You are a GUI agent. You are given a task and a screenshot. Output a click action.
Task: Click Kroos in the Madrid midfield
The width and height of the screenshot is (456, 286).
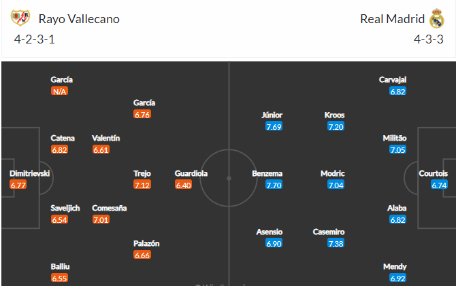[335, 115]
